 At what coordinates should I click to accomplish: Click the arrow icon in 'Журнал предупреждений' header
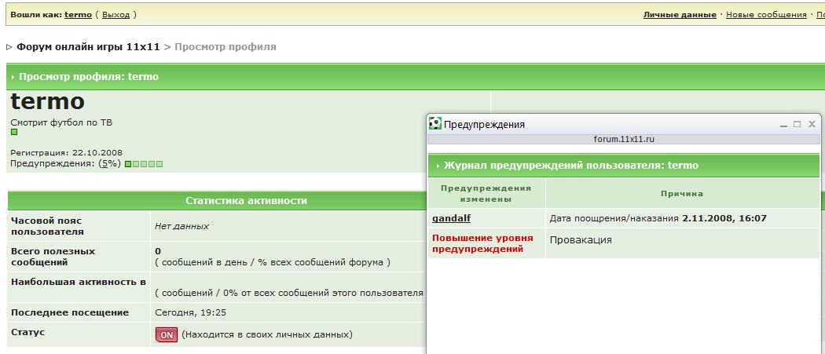point(436,166)
